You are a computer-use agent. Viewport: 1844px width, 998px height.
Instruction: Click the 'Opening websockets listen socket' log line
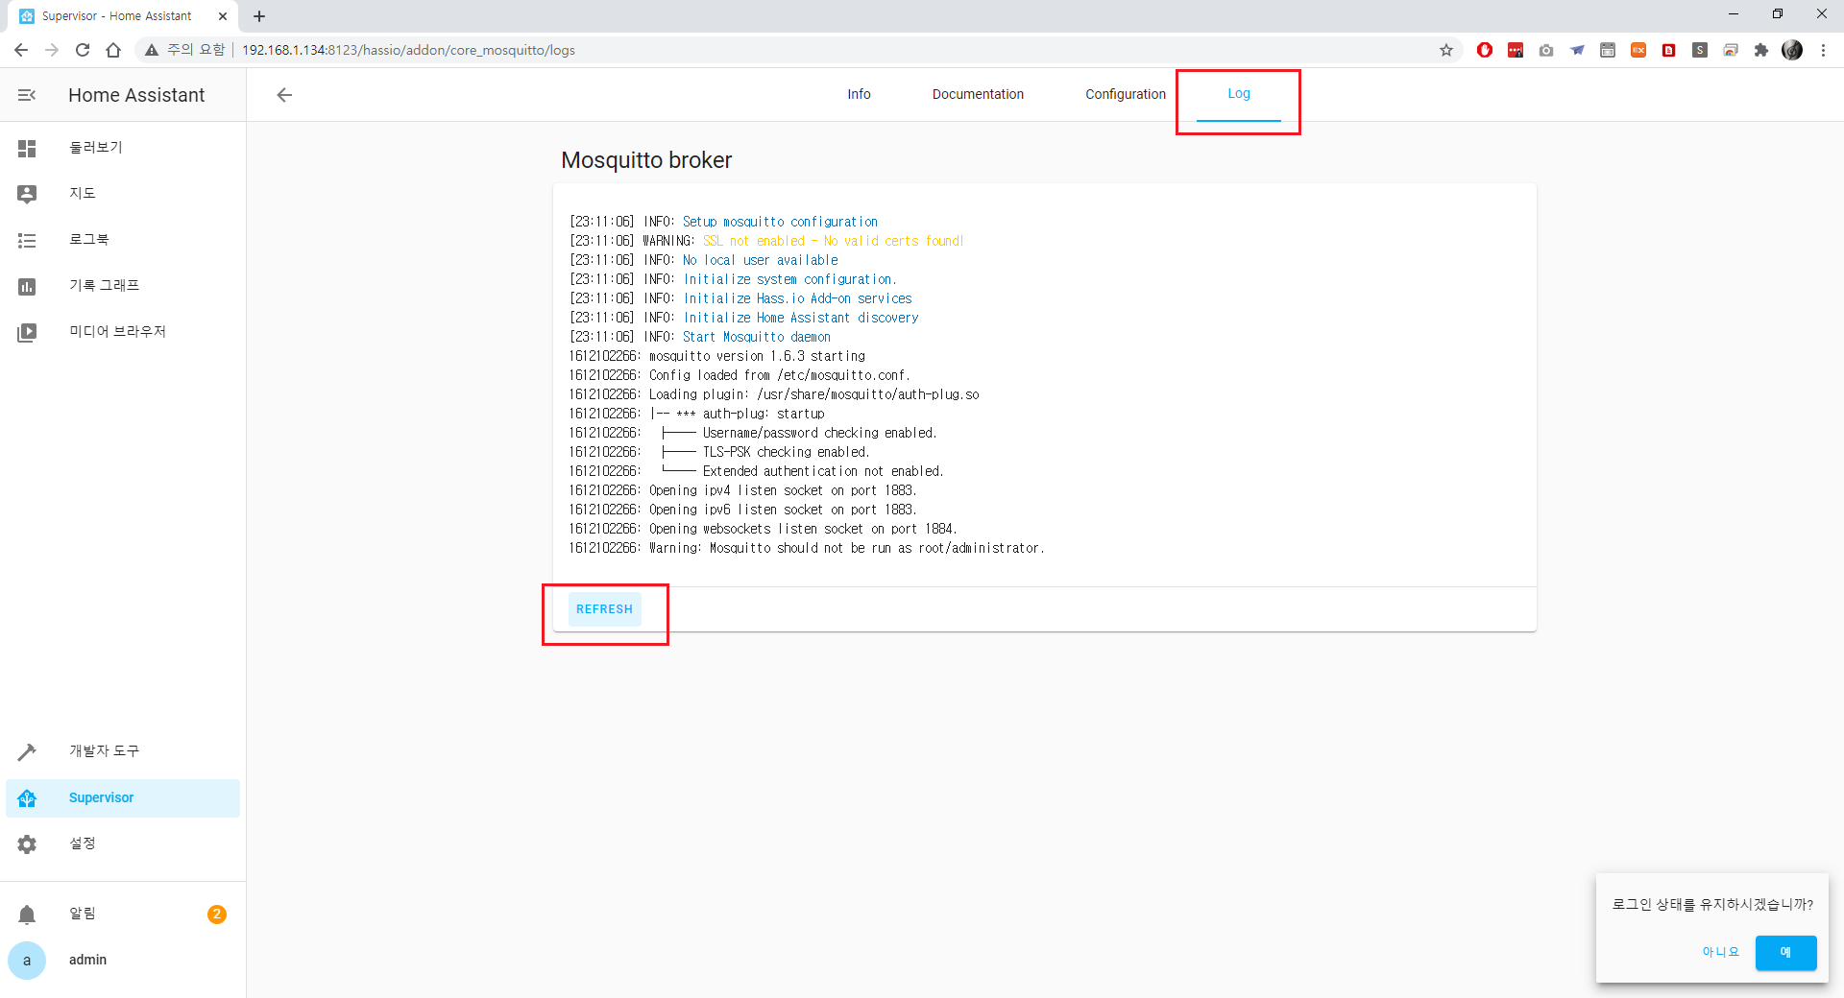764,529
